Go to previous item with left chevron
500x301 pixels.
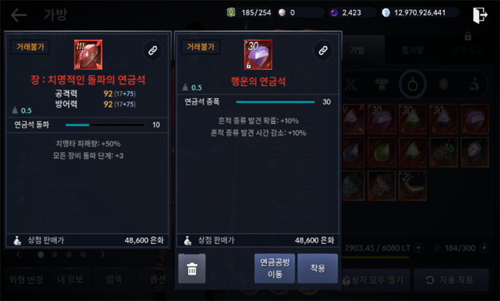click(x=19, y=254)
